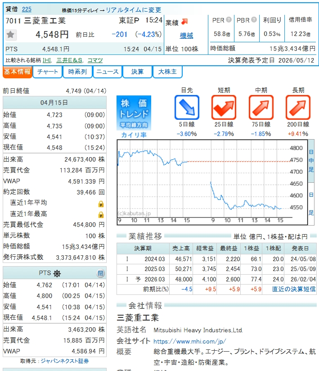This screenshot has width=319, height=371.
Task: Open compared stock コマツ link
Action: click(x=95, y=60)
